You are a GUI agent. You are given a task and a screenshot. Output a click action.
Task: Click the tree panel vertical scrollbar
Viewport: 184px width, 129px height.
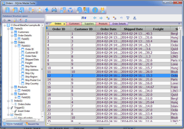coord(42,69)
